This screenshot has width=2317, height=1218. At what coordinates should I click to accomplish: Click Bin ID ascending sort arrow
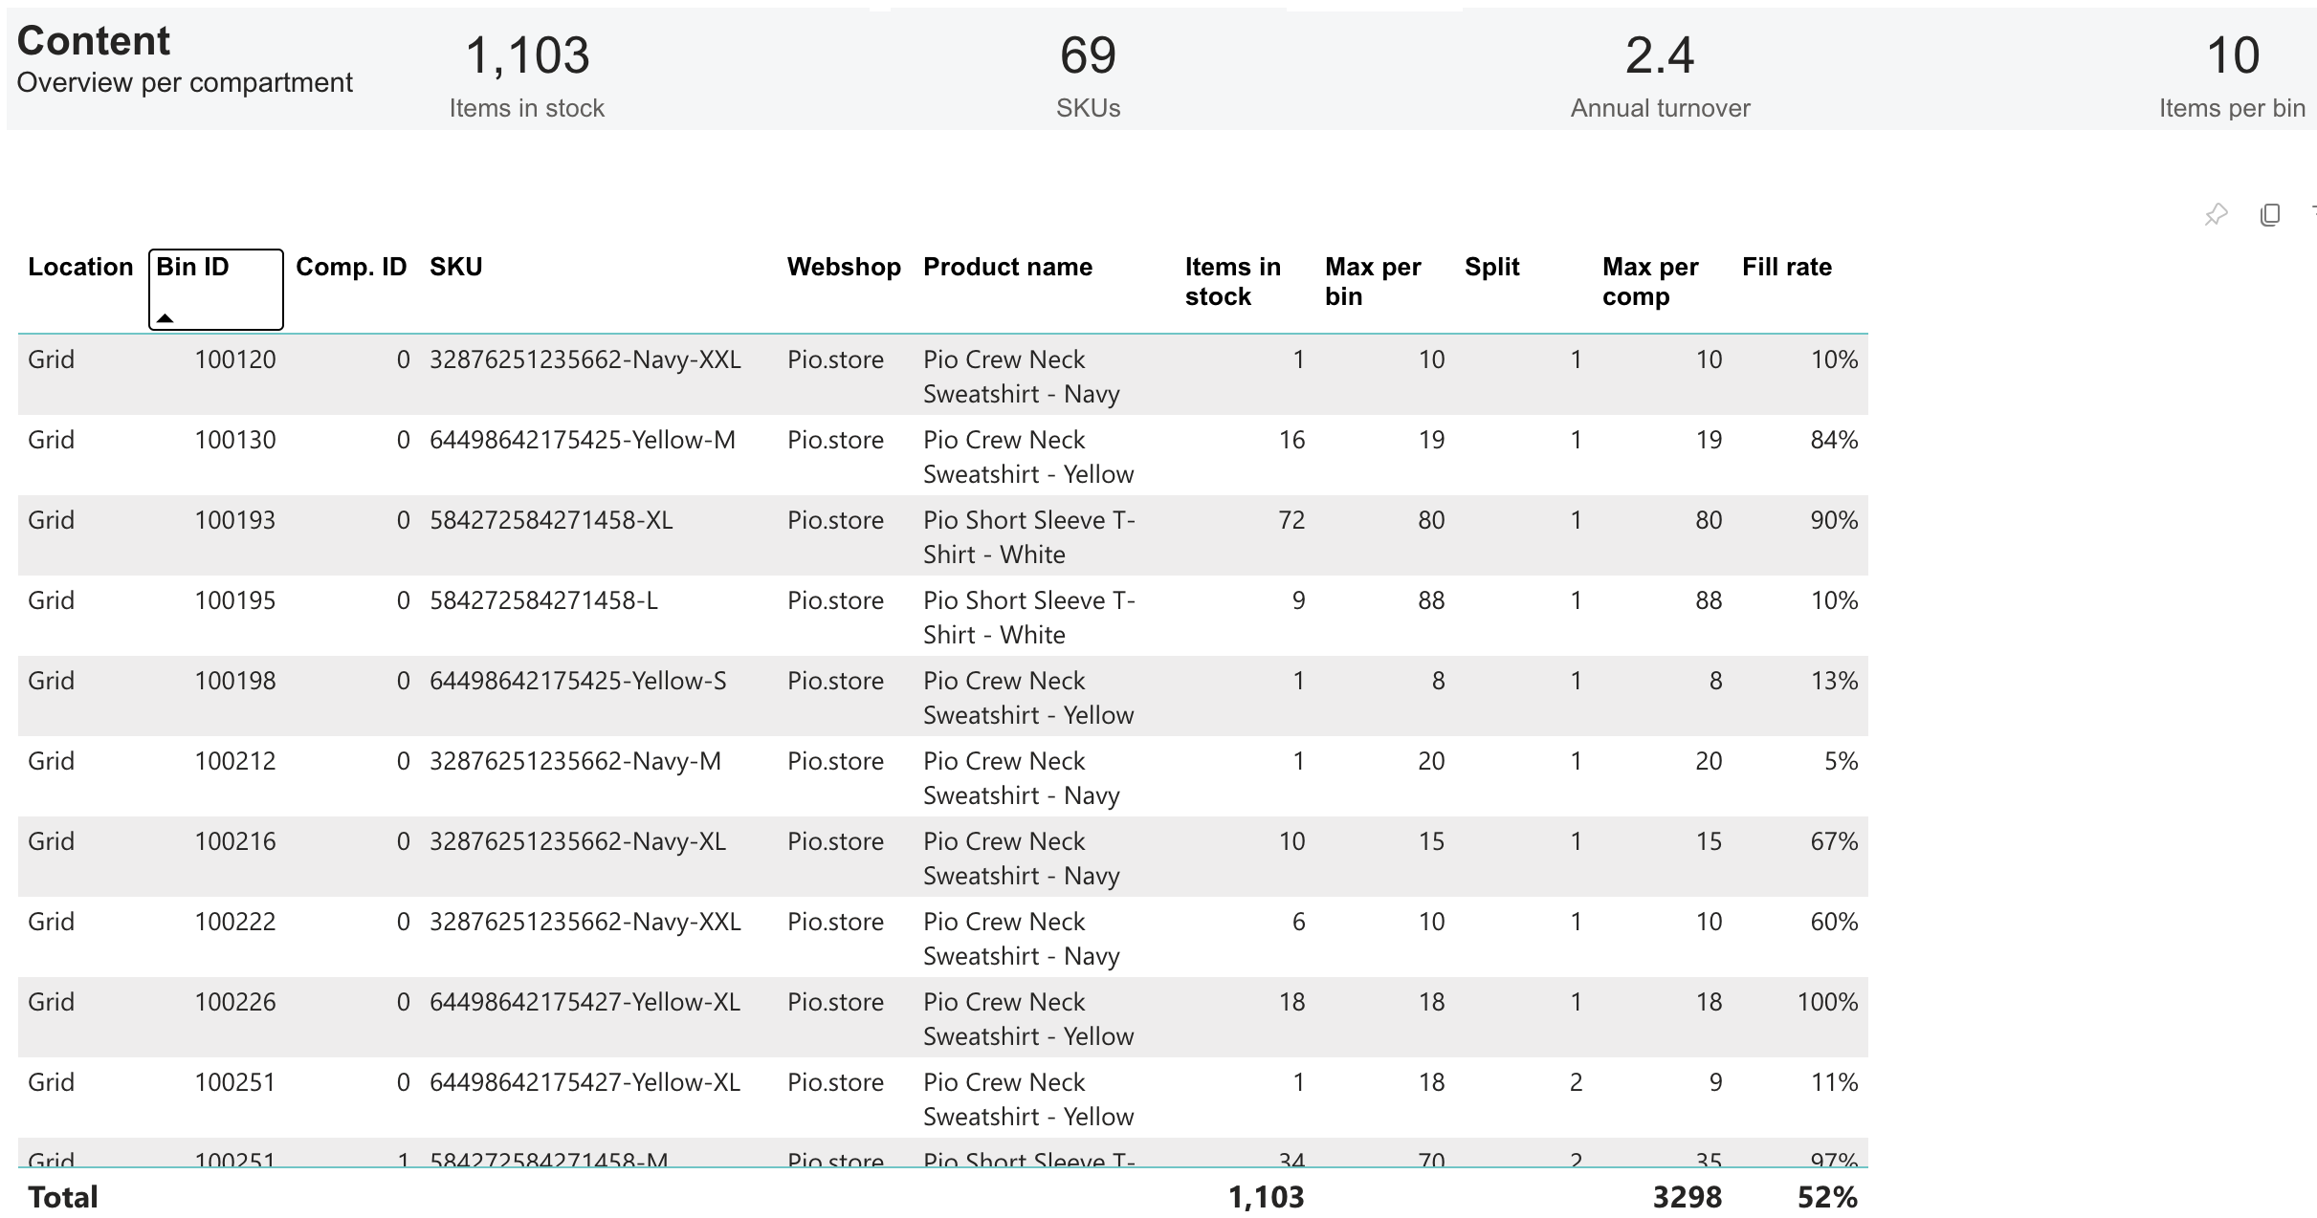tap(165, 318)
